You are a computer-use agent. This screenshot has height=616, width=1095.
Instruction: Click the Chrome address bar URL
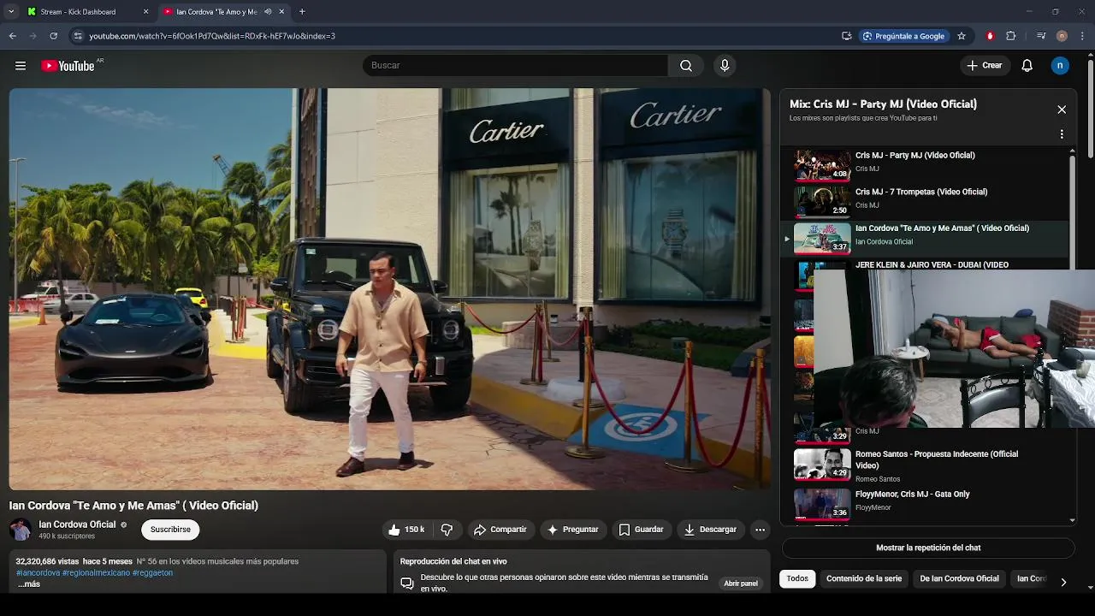[212, 36]
